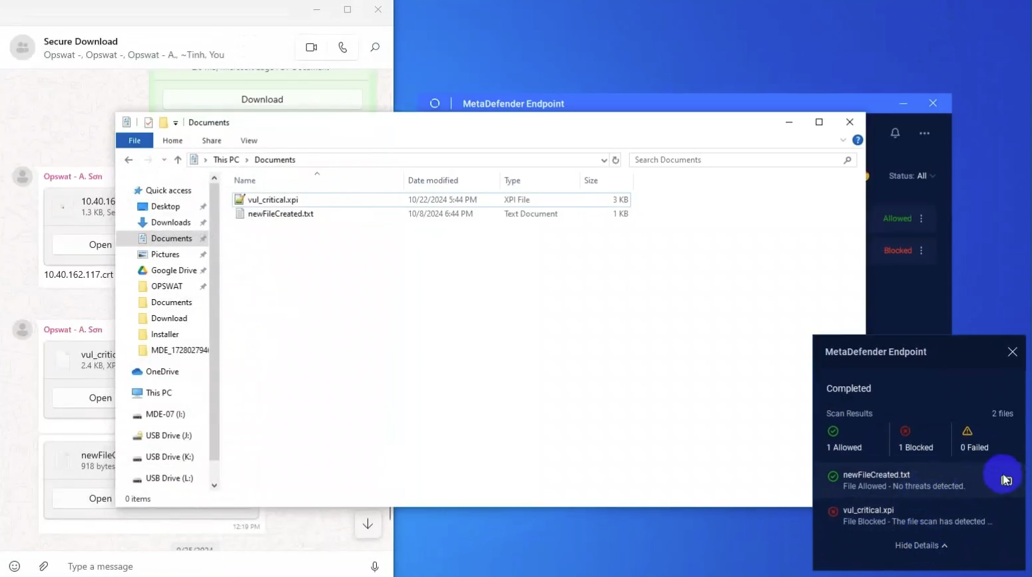1032x577 pixels.
Task: Open the address bar history dropdown
Action: point(604,160)
